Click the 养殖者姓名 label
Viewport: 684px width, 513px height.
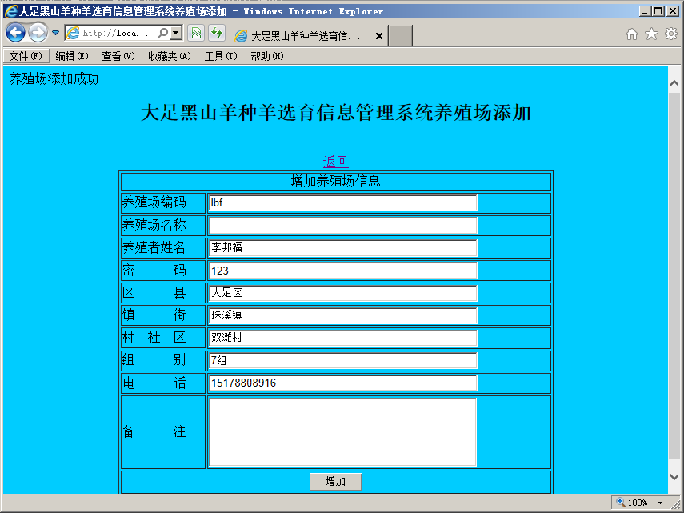(154, 248)
